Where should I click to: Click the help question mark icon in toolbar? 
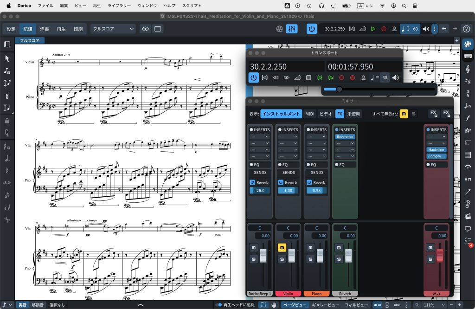point(467,29)
